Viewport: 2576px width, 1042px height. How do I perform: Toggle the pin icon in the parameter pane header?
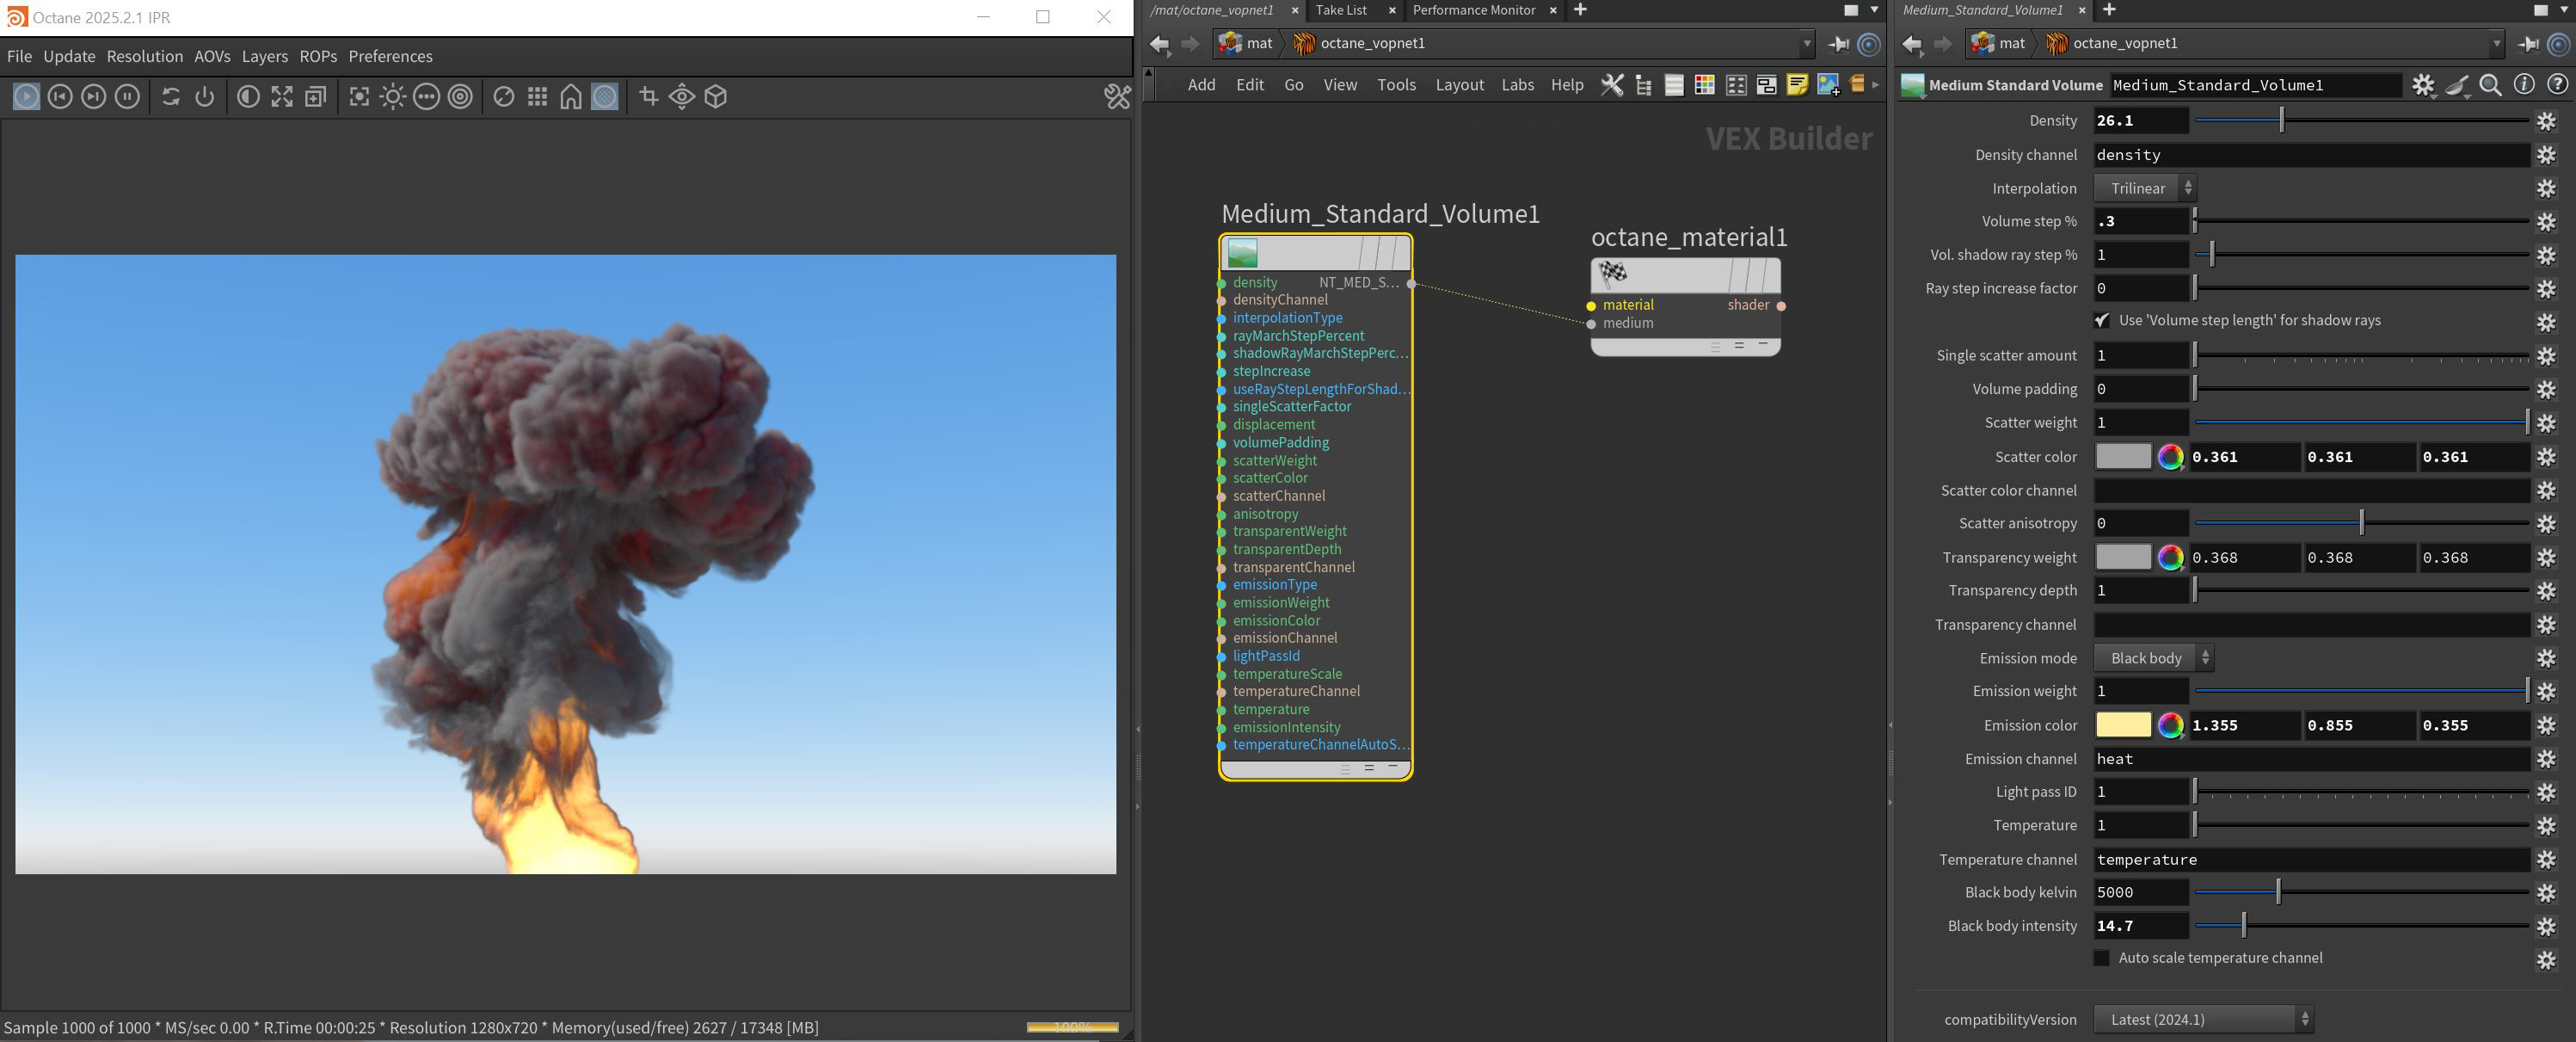[x=2528, y=43]
